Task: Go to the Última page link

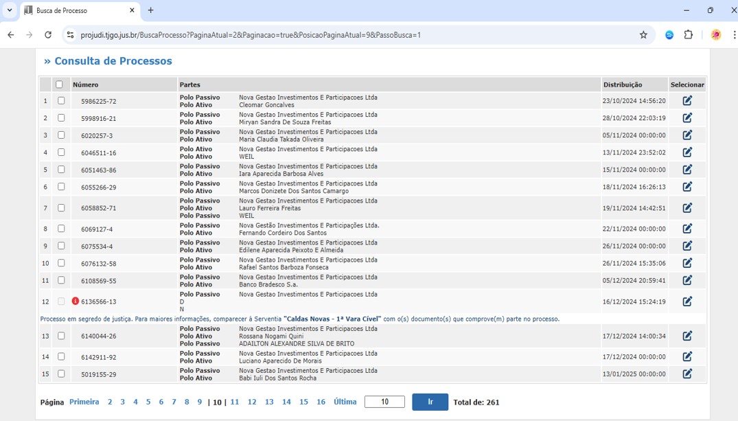Action: tap(345, 402)
